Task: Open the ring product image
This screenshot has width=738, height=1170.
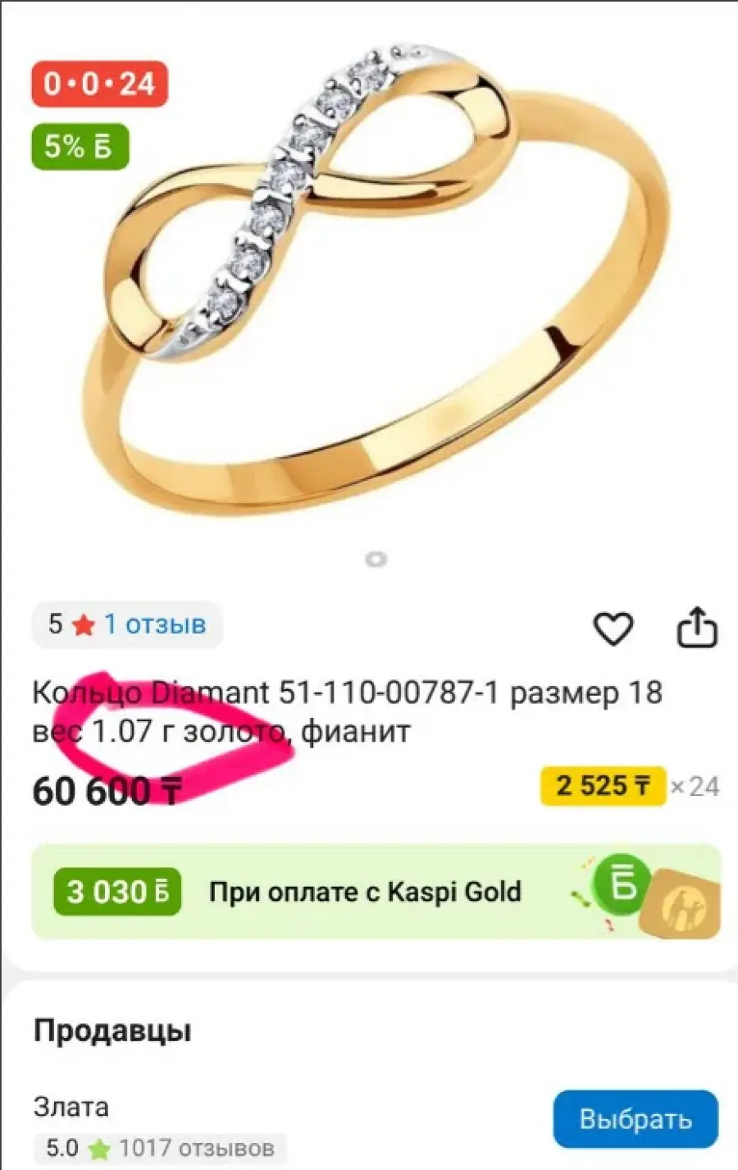Action: point(375,271)
